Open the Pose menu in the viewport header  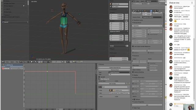pyautogui.click(x=17, y=62)
